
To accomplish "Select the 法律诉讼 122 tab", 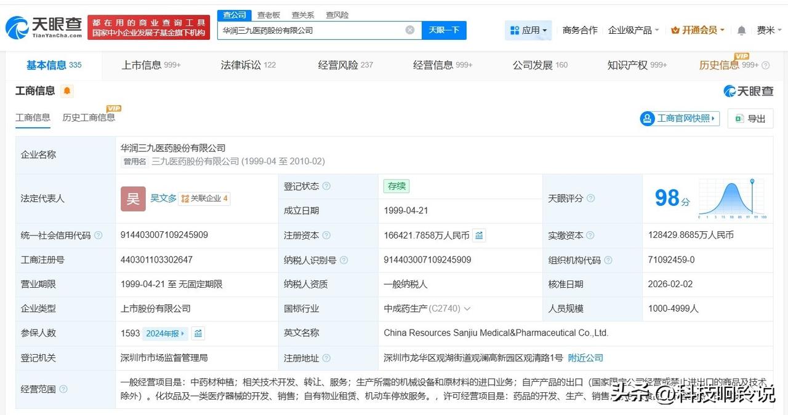I will [248, 65].
